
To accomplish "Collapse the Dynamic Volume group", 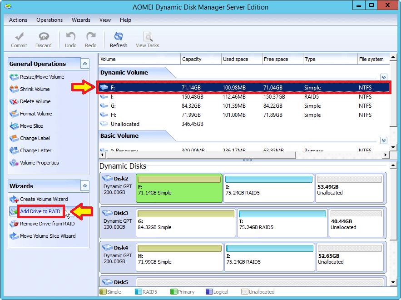I will (x=383, y=77).
